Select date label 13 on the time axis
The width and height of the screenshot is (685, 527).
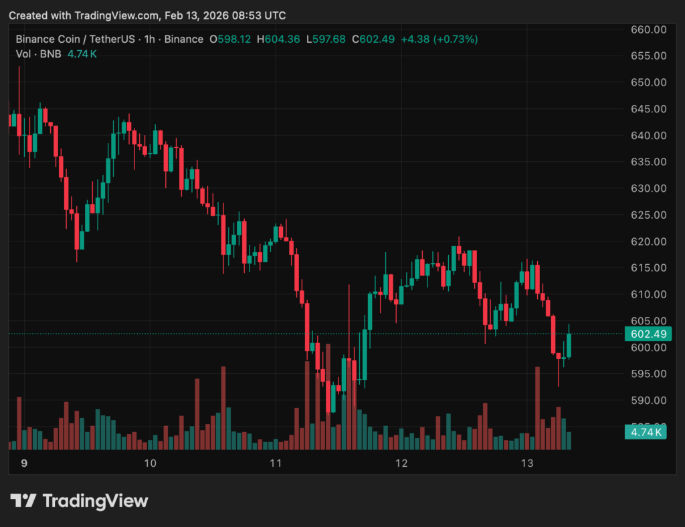pyautogui.click(x=527, y=463)
